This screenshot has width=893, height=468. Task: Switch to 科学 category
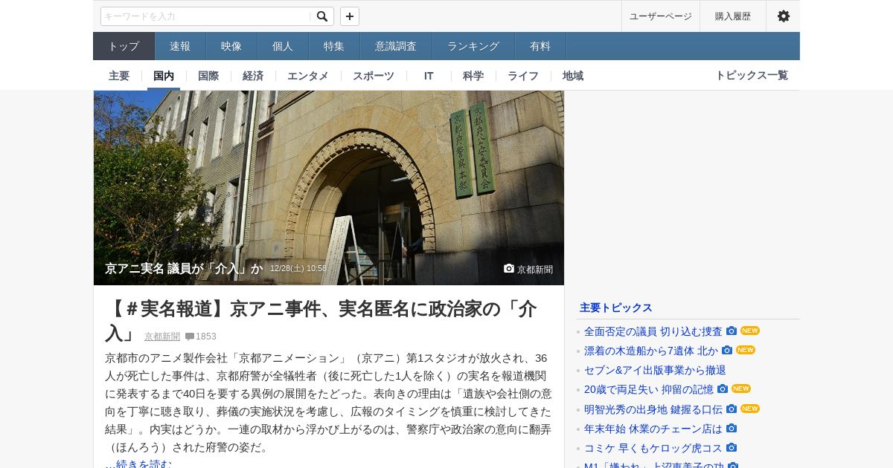click(x=473, y=76)
